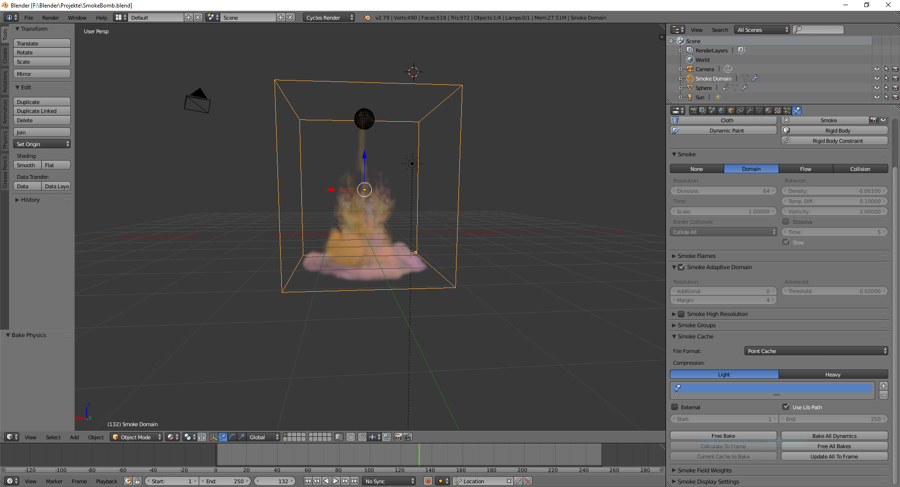Play animation forward

coord(336,481)
